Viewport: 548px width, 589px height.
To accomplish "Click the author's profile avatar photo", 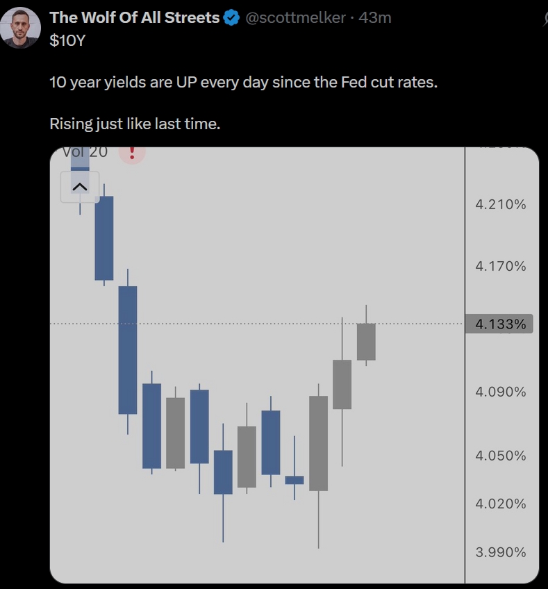I will point(20,28).
